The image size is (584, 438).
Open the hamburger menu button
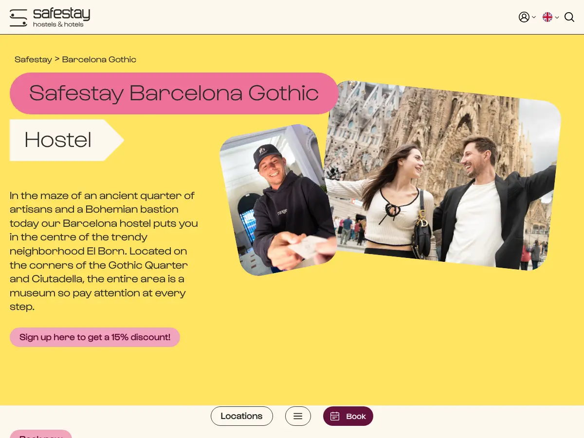298,416
